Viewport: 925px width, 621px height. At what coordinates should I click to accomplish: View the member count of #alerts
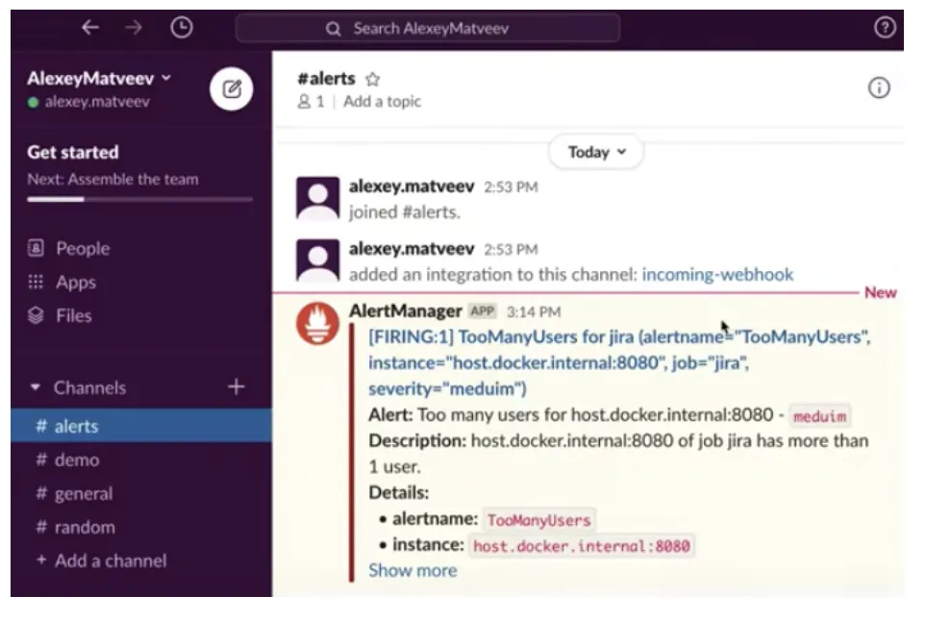point(311,102)
